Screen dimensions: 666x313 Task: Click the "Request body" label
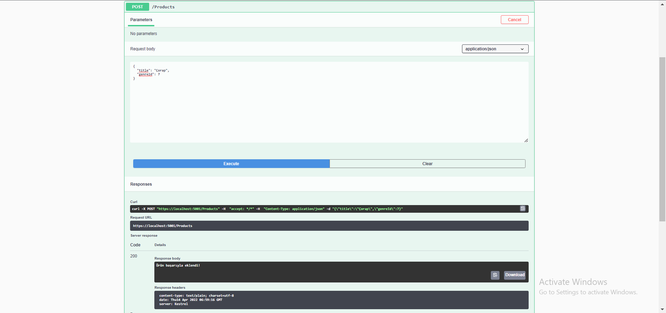[143, 49]
